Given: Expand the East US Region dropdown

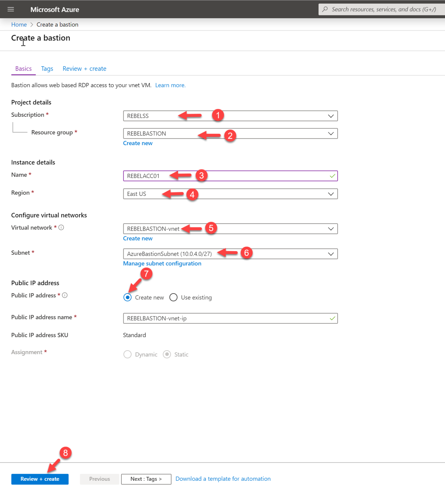Looking at the screenshot, I should click(331, 194).
